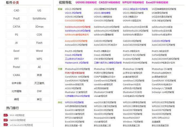Open the DW category button
The image size is (189, 127).
click(x=39, y=91)
